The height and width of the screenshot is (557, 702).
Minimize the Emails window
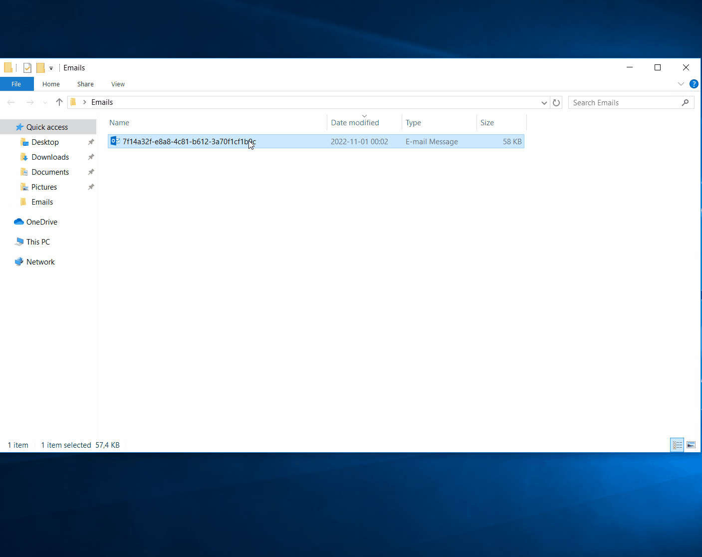[x=630, y=67]
